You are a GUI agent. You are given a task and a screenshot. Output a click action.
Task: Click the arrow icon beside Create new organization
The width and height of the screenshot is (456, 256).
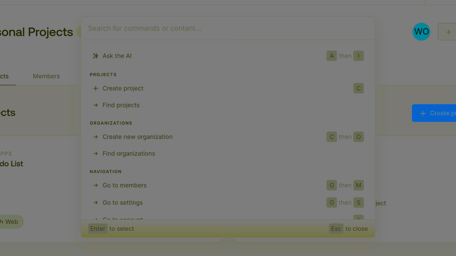(95, 137)
